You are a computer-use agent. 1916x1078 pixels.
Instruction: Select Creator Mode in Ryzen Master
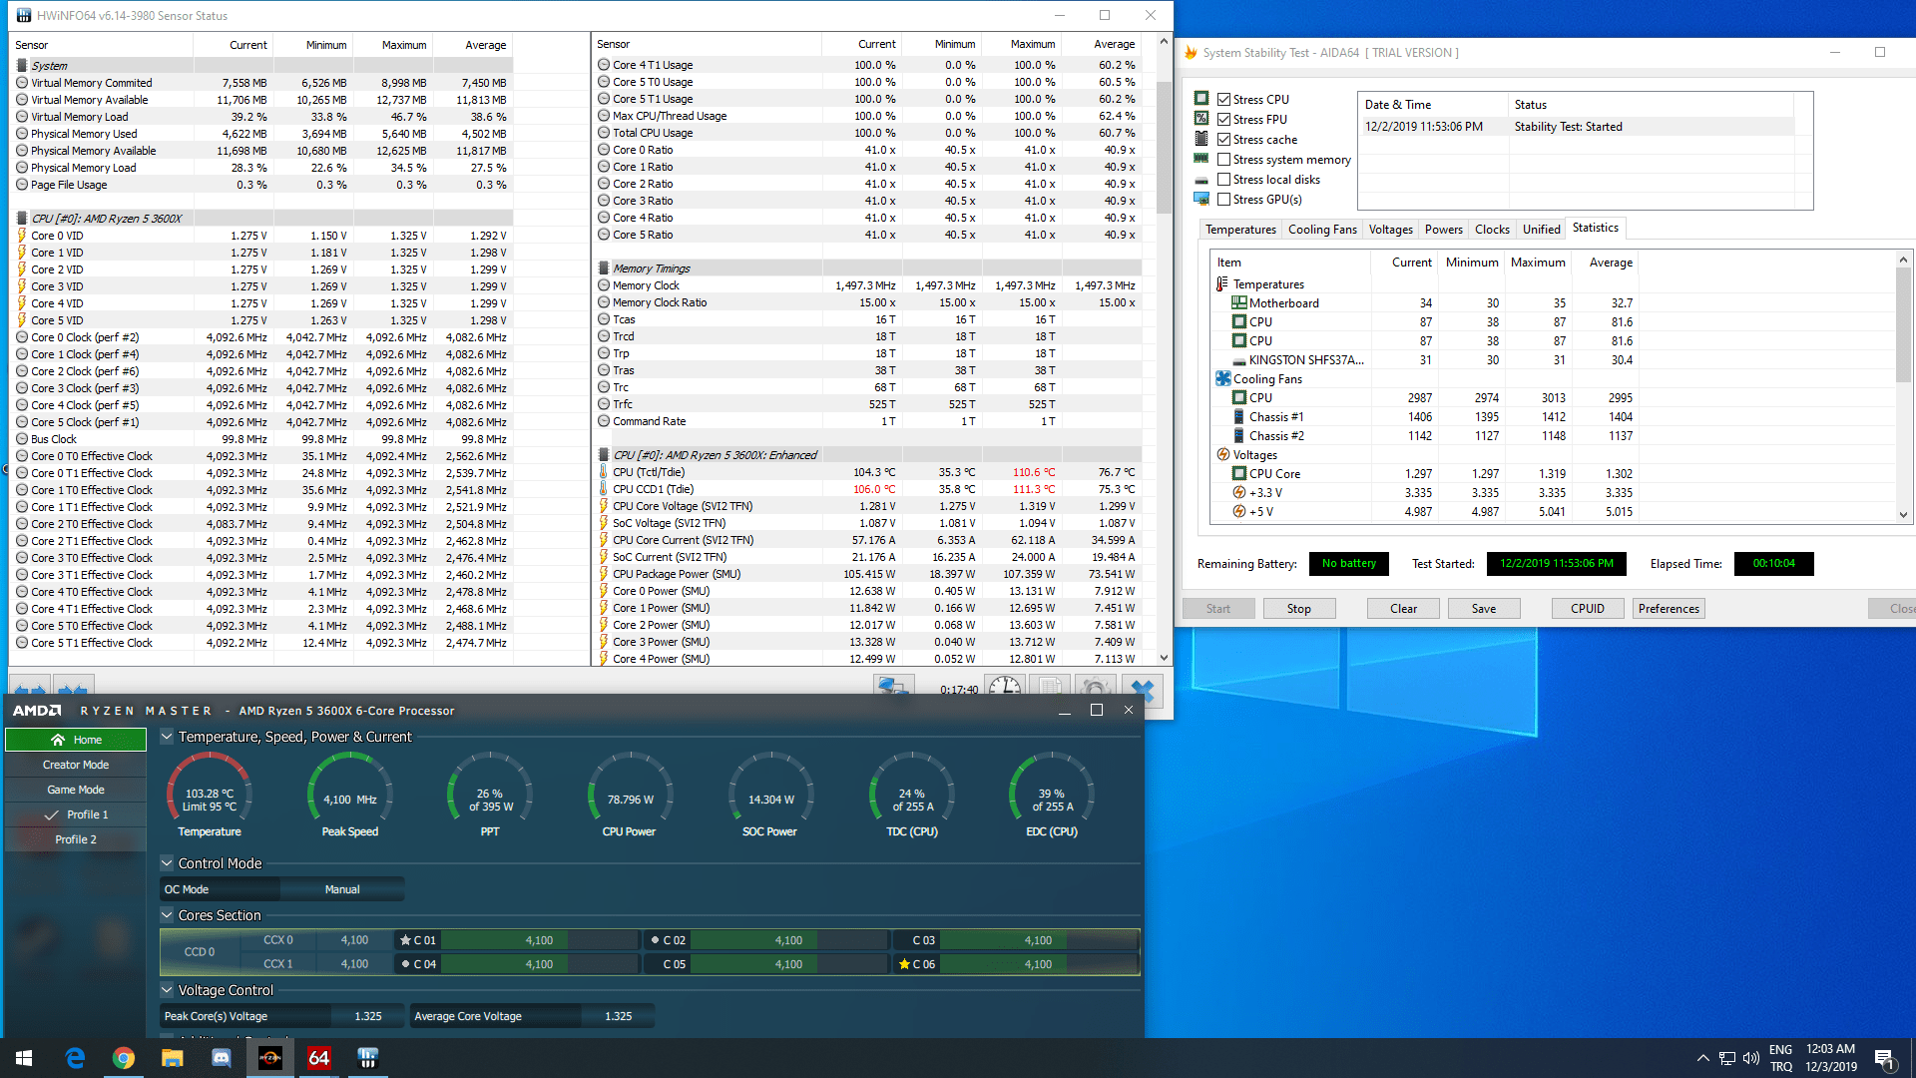pyautogui.click(x=76, y=765)
